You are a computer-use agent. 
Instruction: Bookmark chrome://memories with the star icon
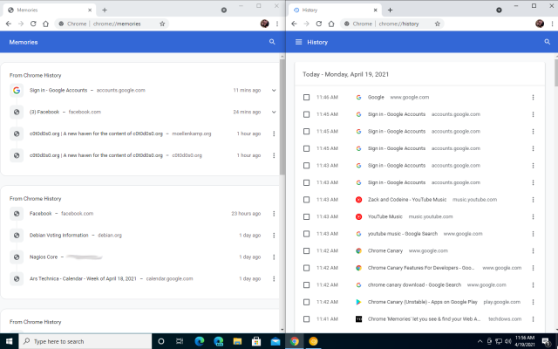(x=162, y=24)
